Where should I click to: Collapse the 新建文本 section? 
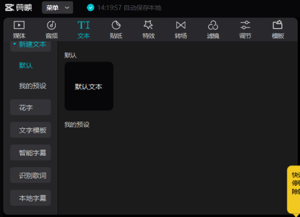(x=31, y=45)
